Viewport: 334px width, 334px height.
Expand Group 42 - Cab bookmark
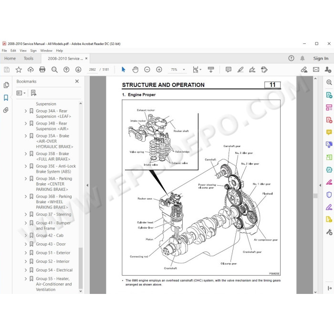click(x=26, y=235)
